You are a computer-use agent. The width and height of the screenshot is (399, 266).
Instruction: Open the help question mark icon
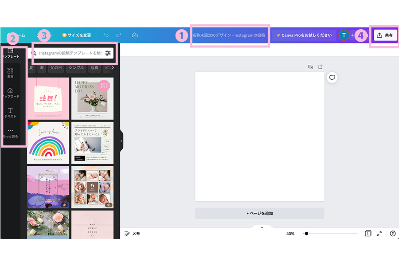tap(392, 234)
